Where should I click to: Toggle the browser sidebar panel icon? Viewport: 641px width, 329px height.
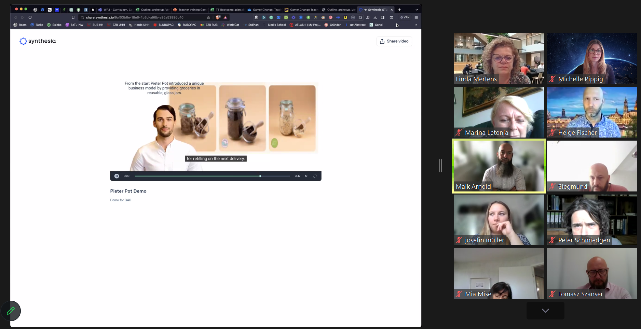(x=383, y=17)
